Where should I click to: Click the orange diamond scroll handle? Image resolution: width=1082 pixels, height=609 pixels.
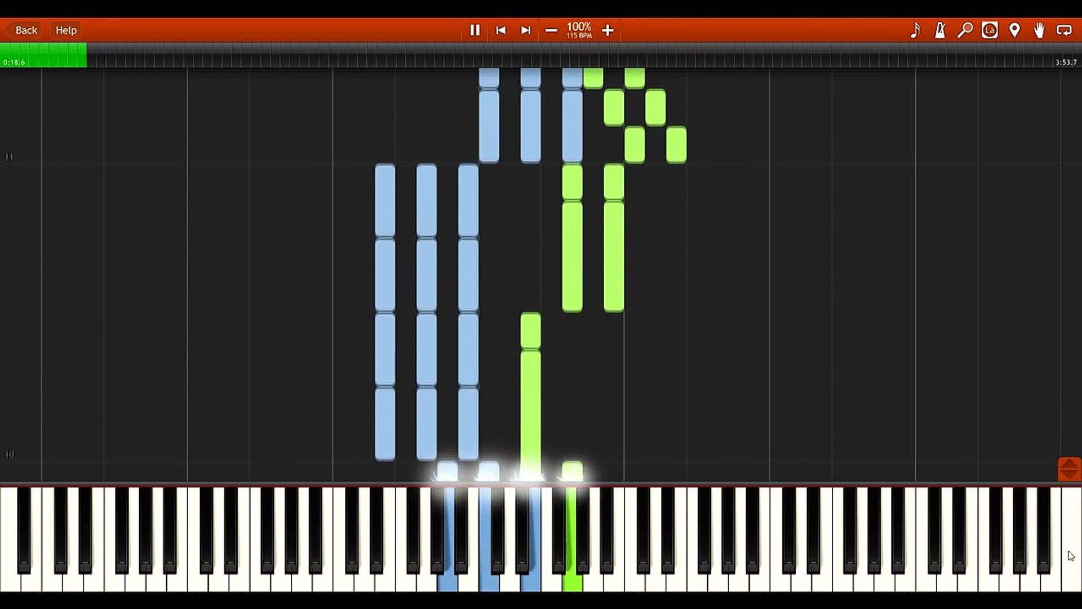point(1069,469)
